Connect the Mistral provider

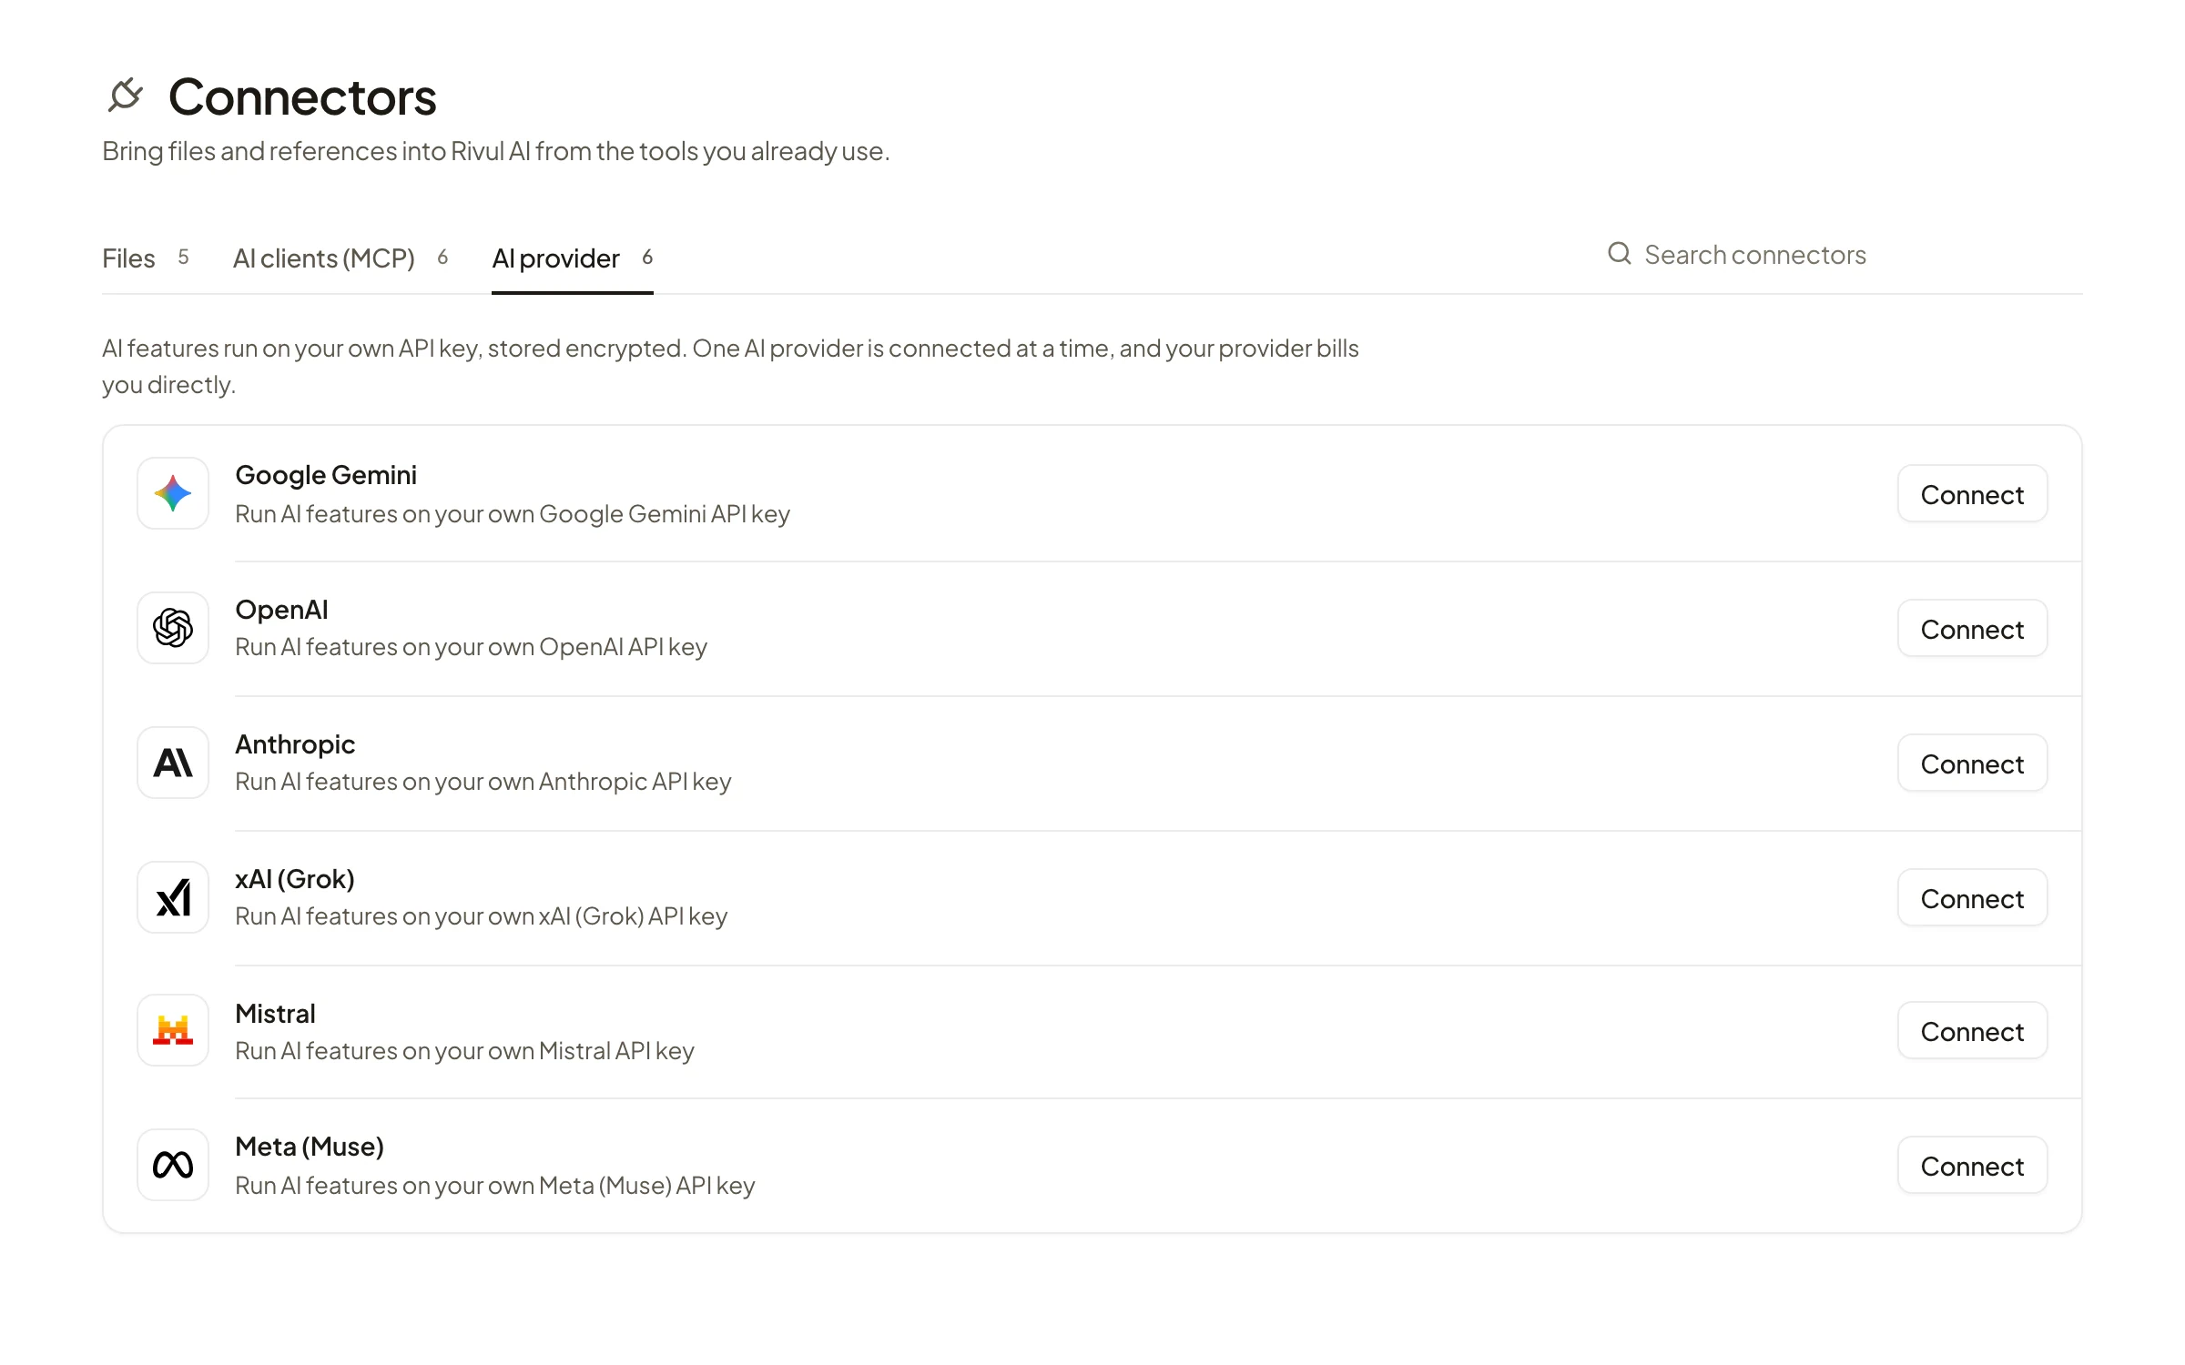click(x=1972, y=1031)
